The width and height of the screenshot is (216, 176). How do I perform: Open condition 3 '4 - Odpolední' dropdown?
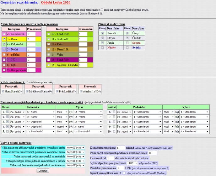point(41,122)
